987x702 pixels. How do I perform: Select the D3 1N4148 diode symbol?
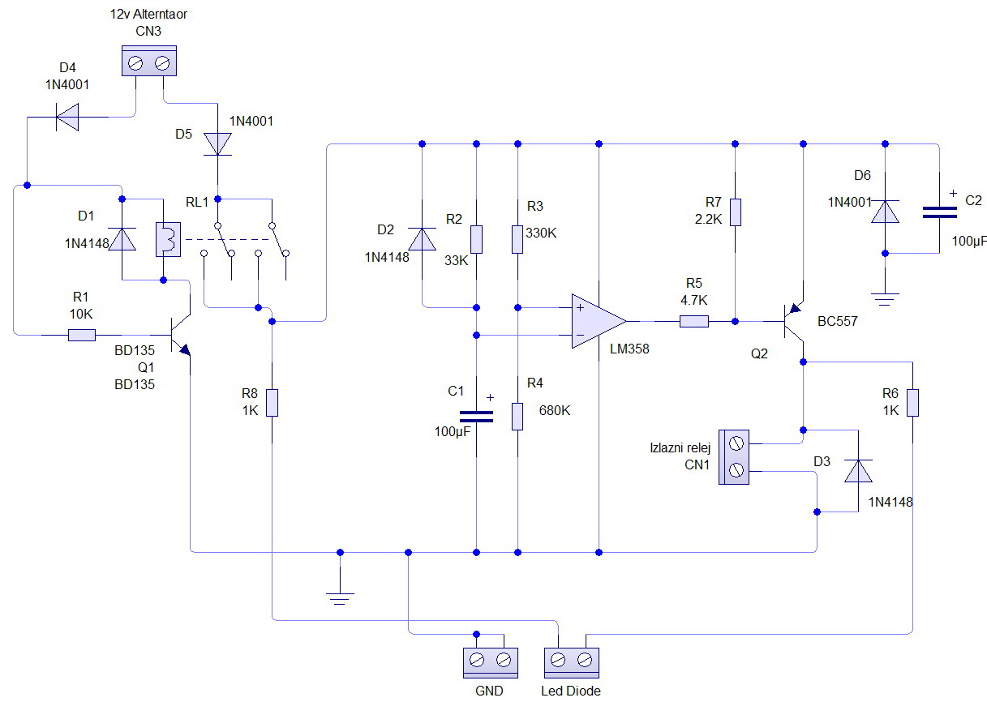pos(857,470)
